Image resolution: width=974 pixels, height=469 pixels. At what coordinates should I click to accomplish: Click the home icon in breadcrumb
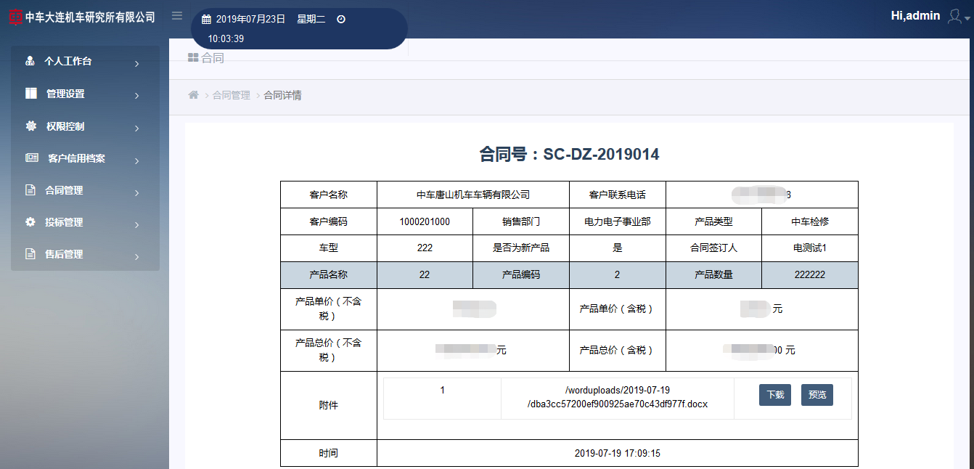[193, 95]
